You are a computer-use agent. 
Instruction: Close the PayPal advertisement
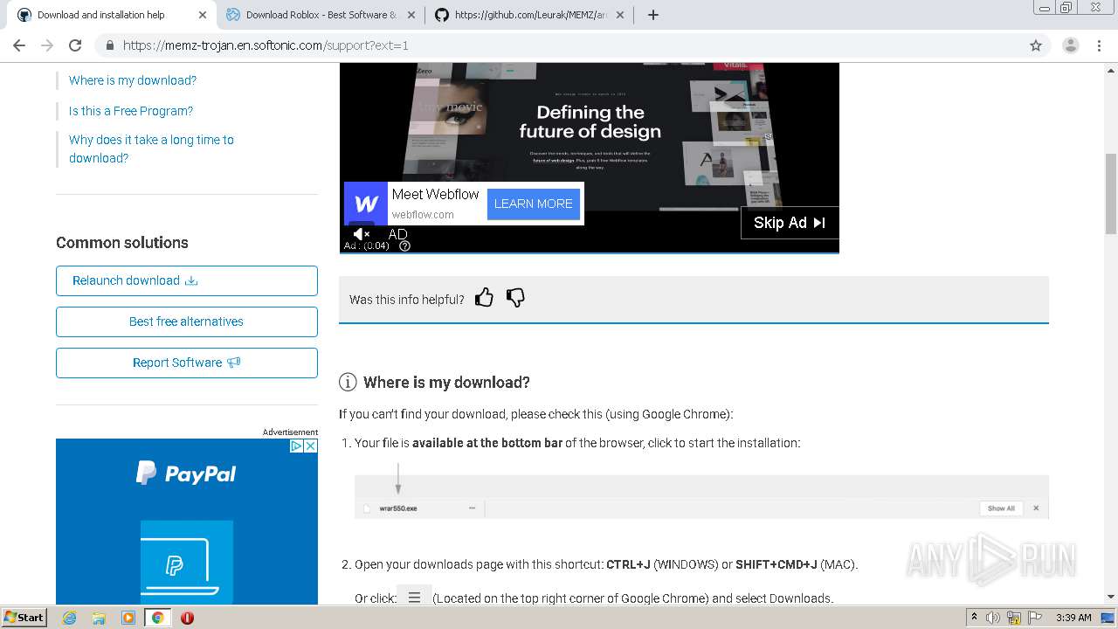(310, 446)
